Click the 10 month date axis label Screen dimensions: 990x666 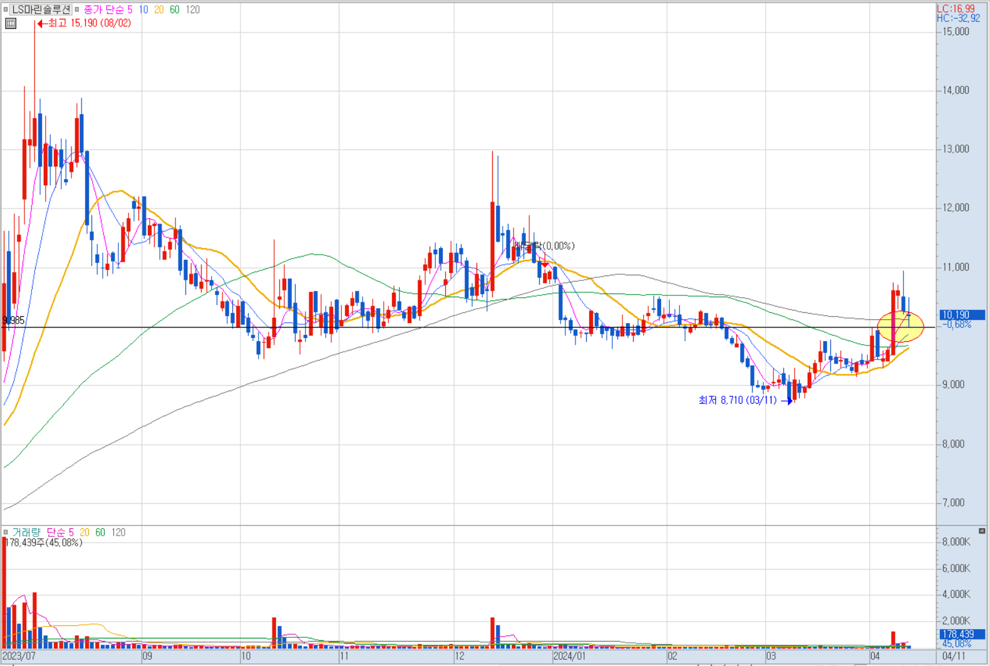pos(246,657)
